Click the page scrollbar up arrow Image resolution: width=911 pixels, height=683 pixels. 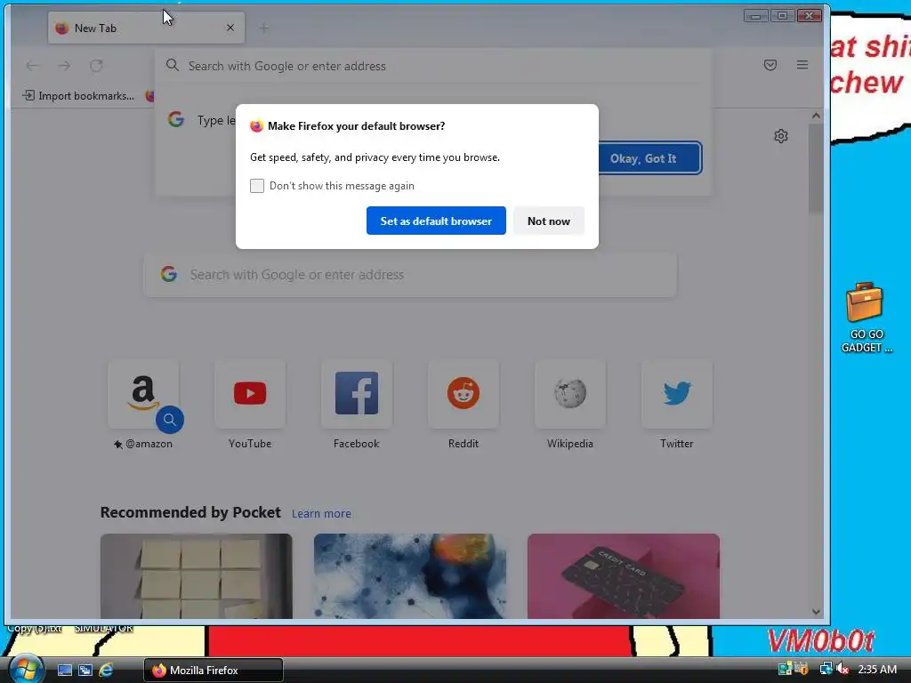point(816,116)
